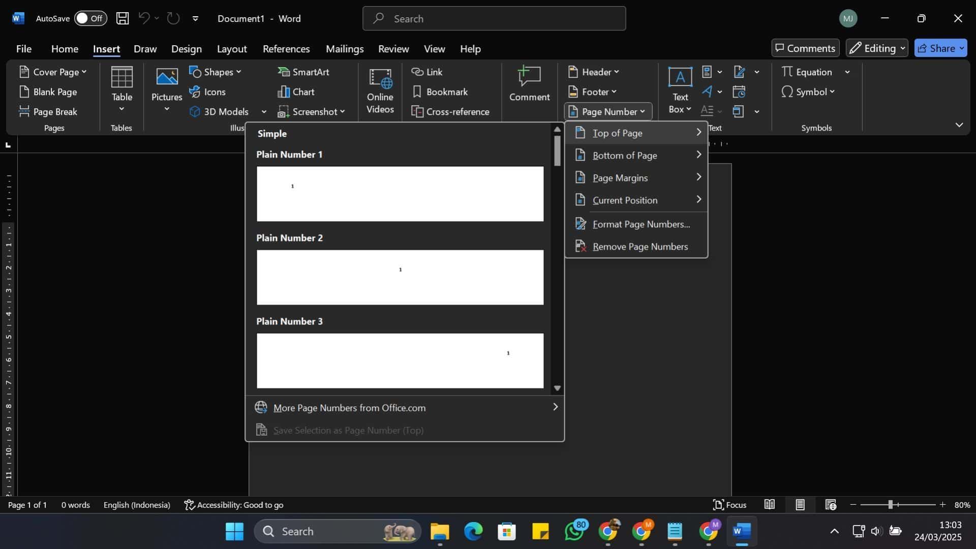Image resolution: width=976 pixels, height=549 pixels.
Task: Switch to the Design tab
Action: (187, 48)
